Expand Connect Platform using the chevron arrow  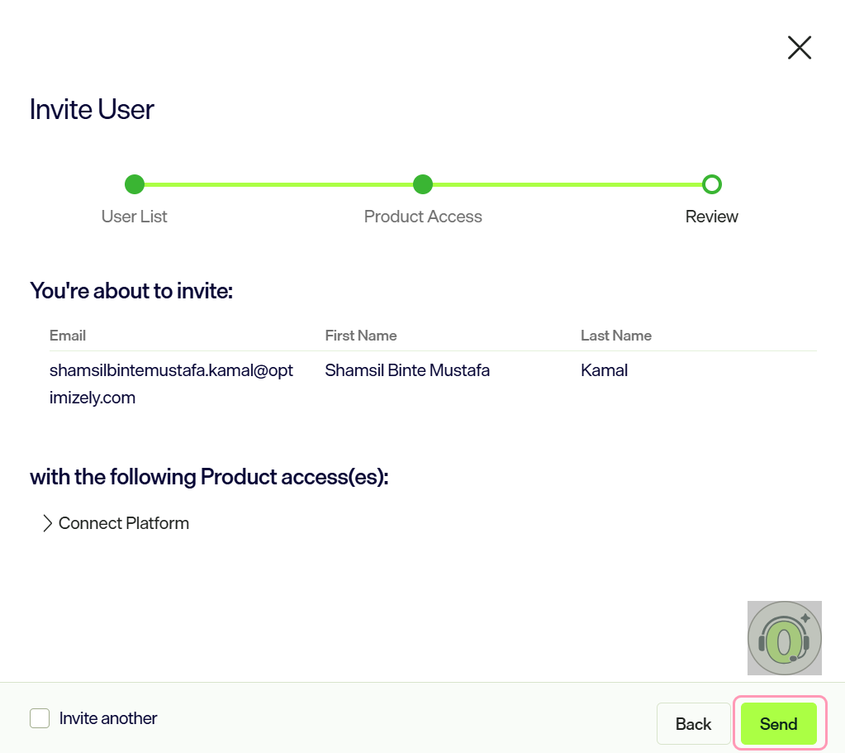pos(47,523)
